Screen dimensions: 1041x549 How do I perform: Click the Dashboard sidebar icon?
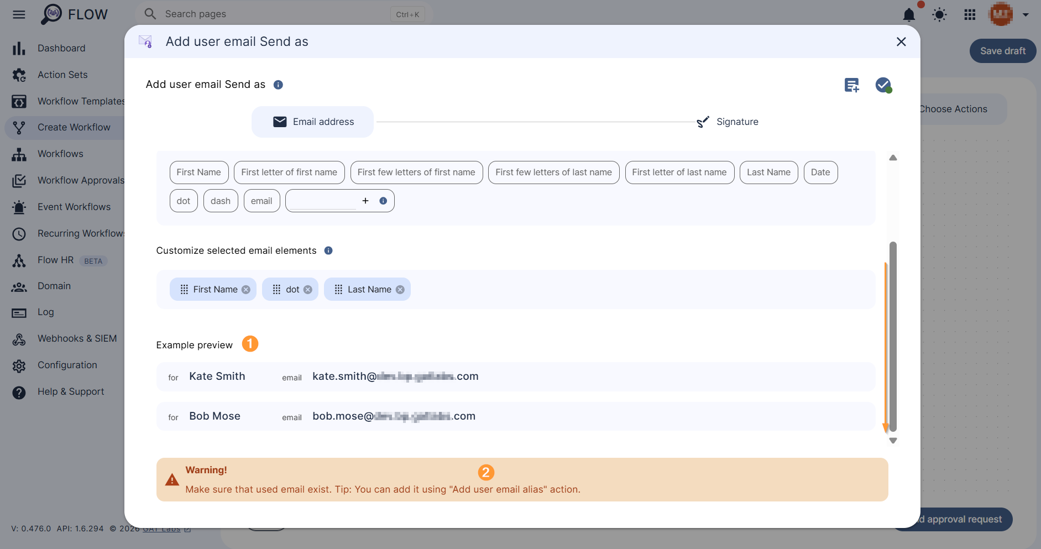[x=19, y=49]
